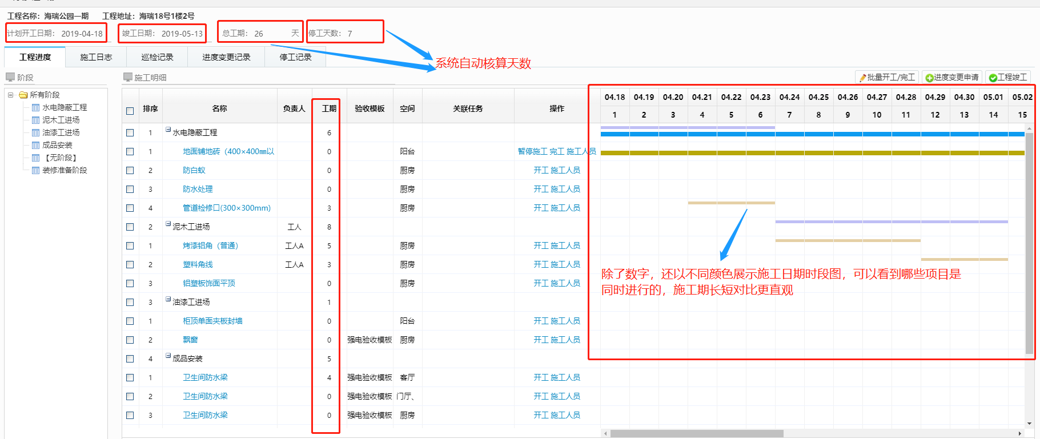Switch to the 施工日志 tab
1040x439 pixels.
point(96,57)
